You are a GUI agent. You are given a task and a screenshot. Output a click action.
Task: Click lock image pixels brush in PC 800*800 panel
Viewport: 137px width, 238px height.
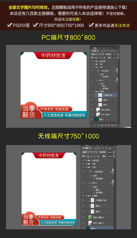tap(99, 58)
